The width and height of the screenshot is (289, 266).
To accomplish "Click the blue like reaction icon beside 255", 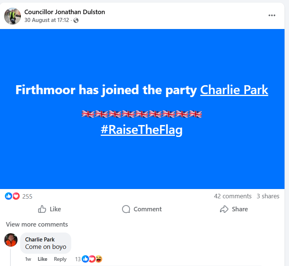I will (x=9, y=196).
